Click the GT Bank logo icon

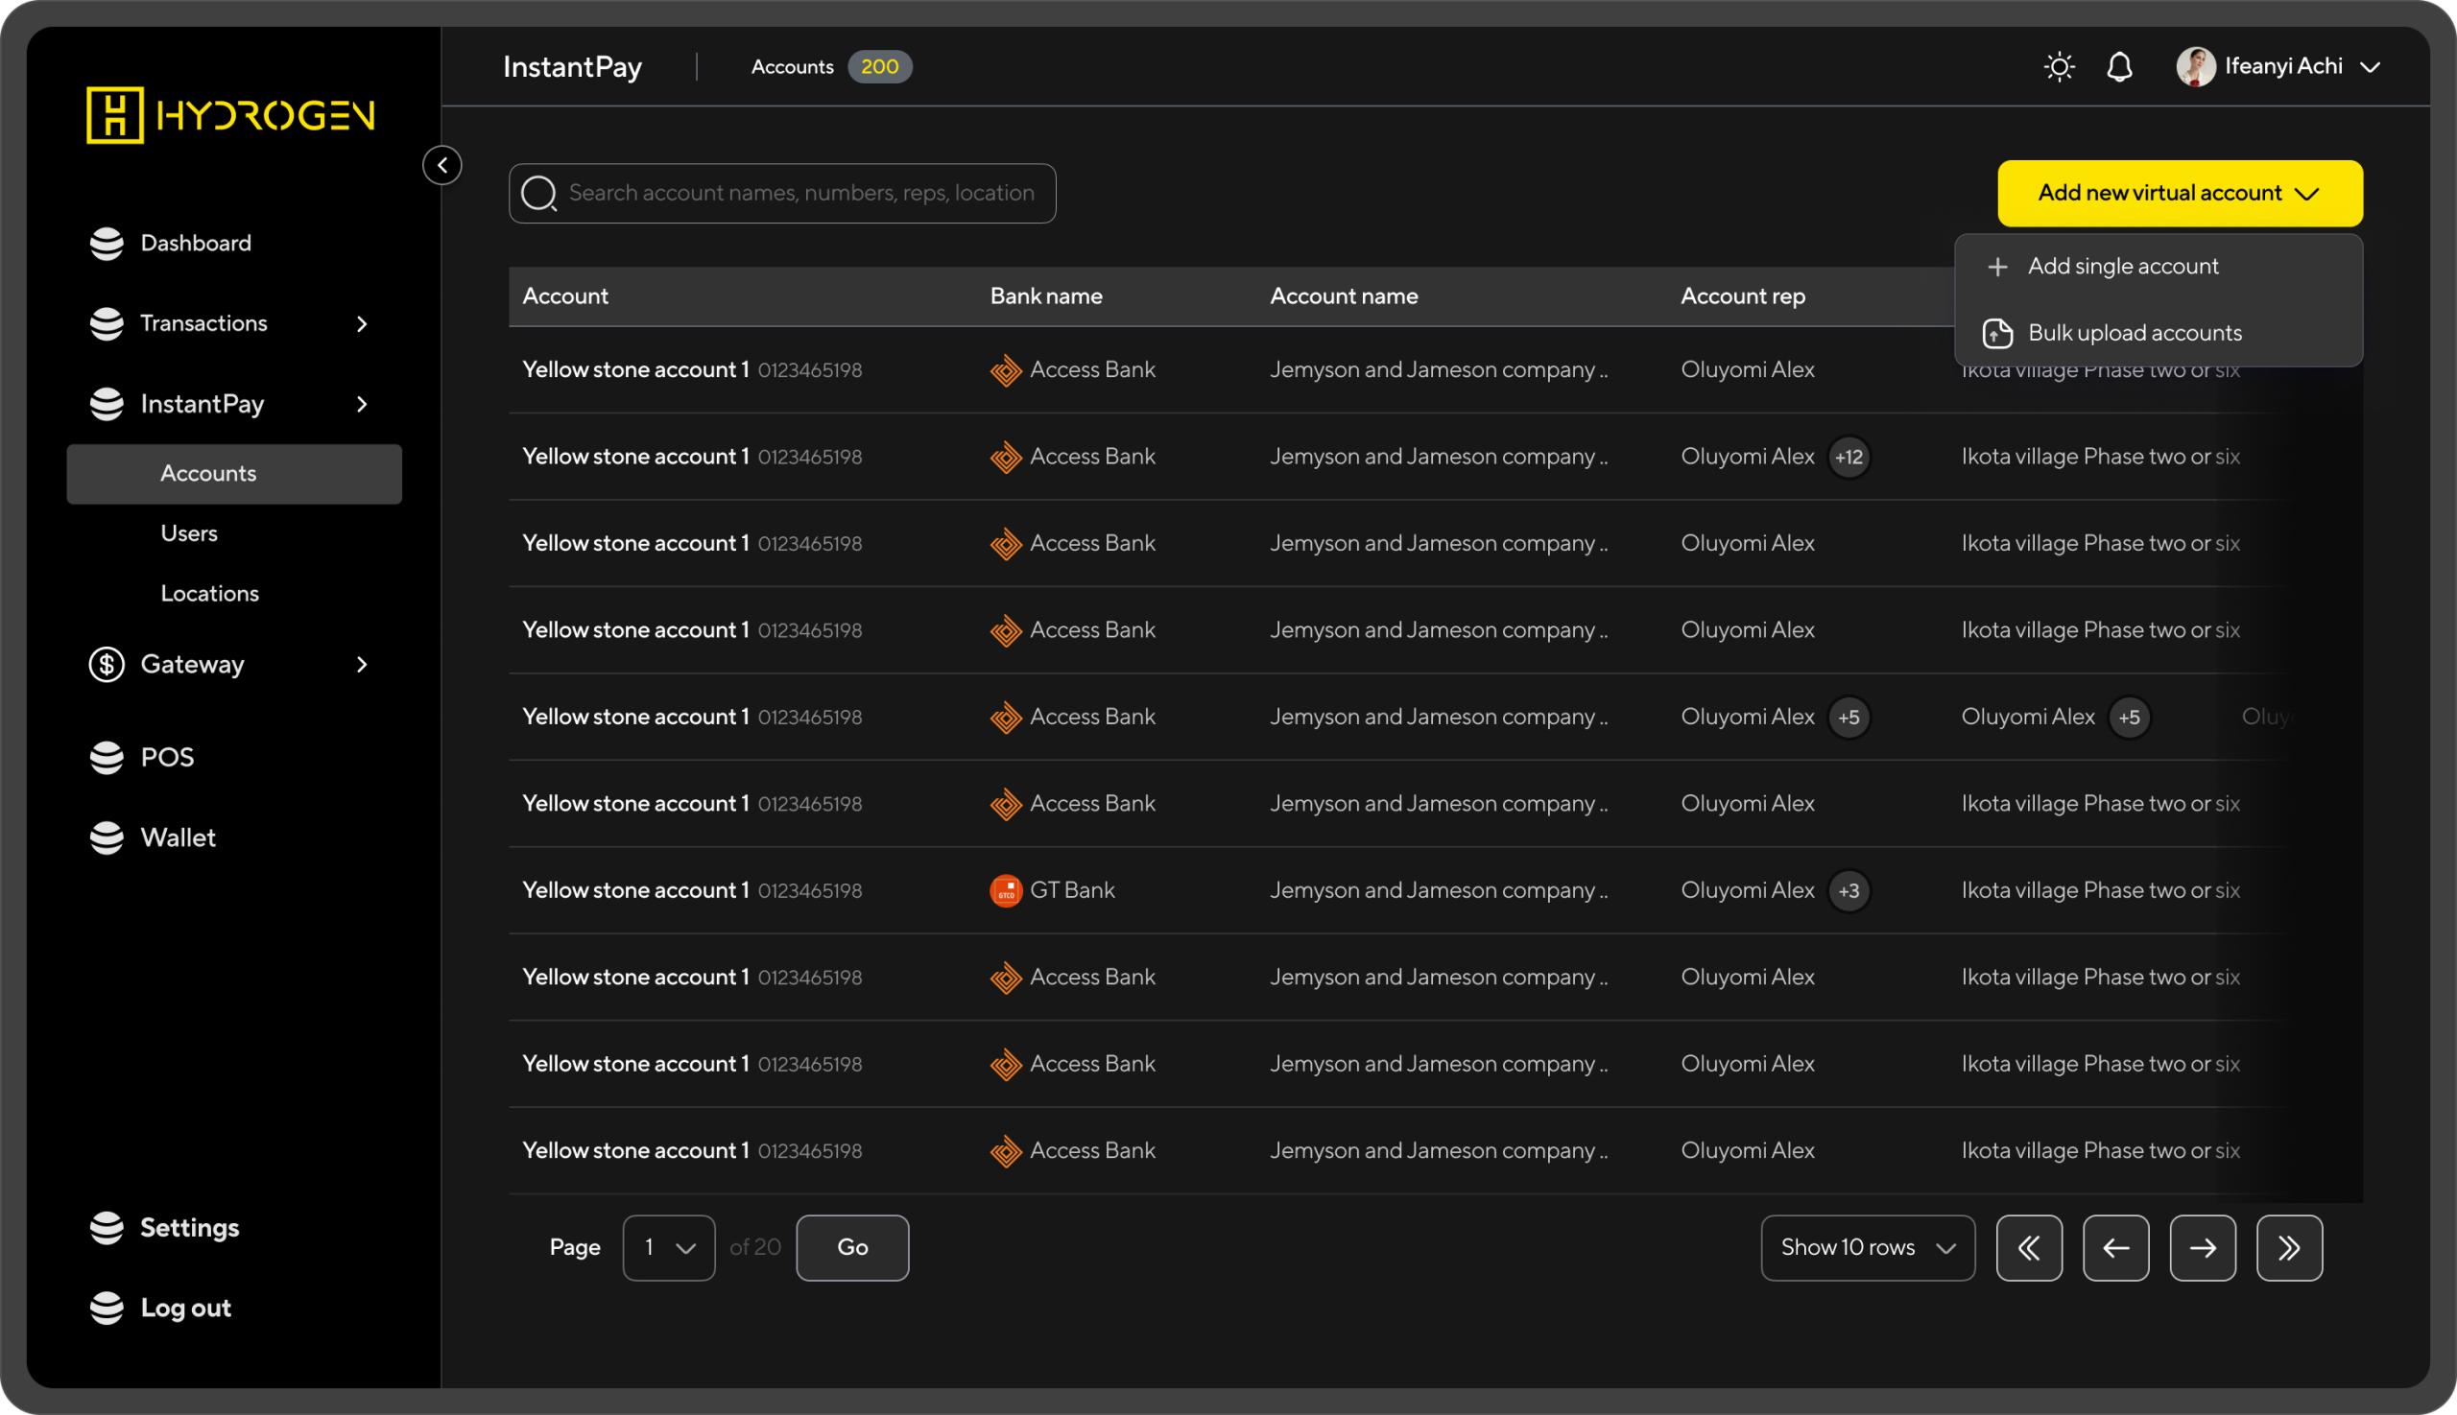click(x=1006, y=891)
